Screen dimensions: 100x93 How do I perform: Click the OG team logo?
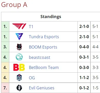(x=19, y=78)
